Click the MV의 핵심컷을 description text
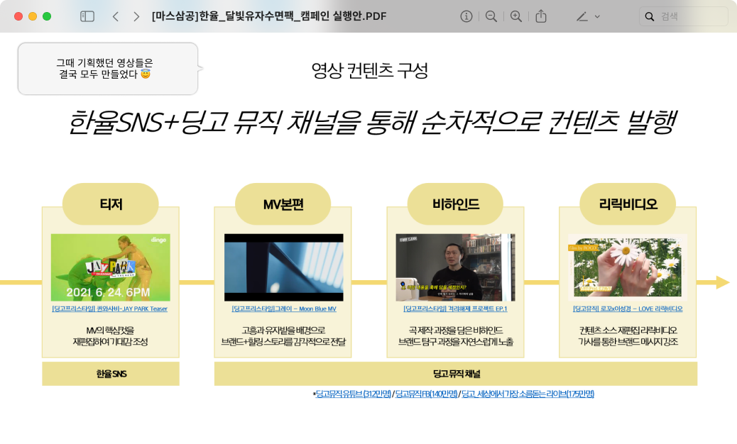The image size is (737, 444). (x=111, y=336)
